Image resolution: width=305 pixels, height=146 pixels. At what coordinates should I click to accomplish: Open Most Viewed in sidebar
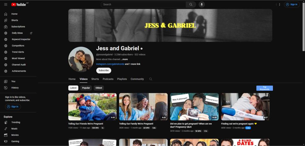click(18, 58)
